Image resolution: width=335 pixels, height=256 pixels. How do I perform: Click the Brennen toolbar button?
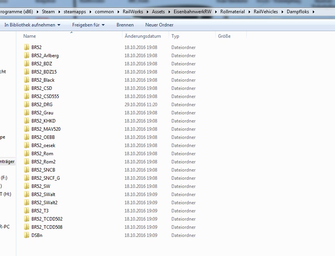click(125, 25)
